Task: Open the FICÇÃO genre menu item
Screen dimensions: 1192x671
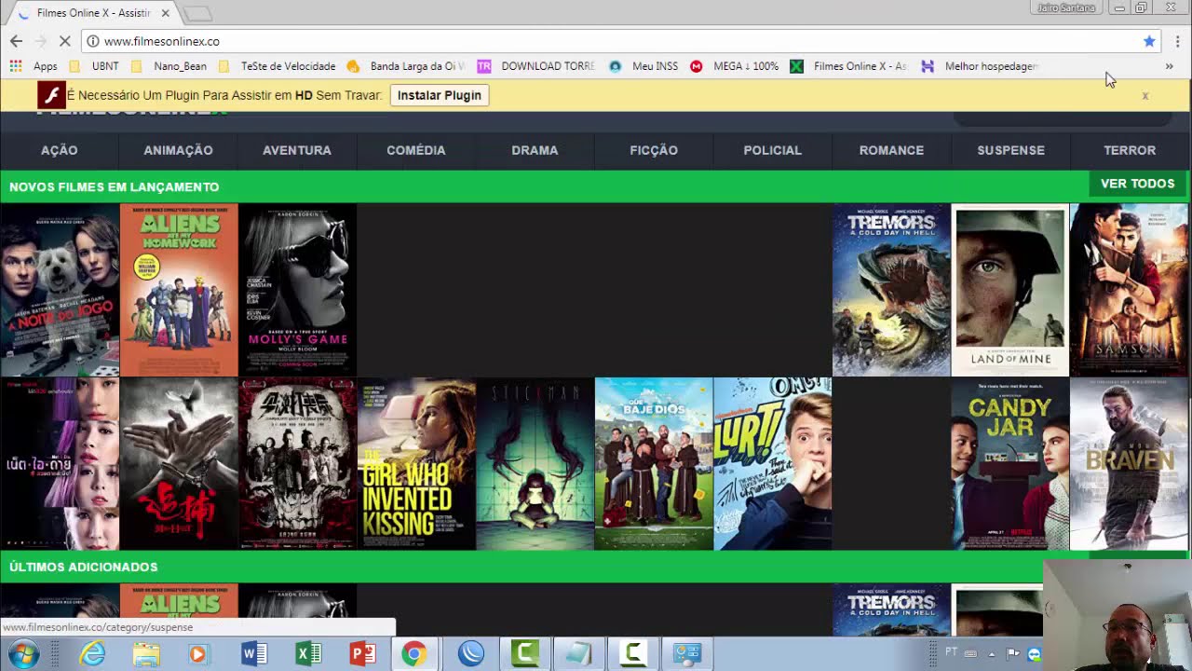Action: pyautogui.click(x=654, y=150)
